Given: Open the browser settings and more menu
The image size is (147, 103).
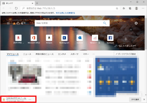Looking at the screenshot, I should [x=143, y=8].
